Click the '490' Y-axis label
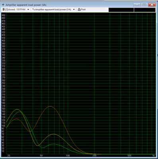 click(3, 16)
